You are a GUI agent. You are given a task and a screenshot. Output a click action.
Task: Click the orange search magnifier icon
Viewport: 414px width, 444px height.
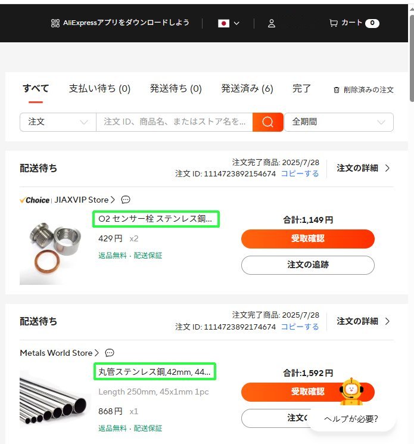coord(267,122)
